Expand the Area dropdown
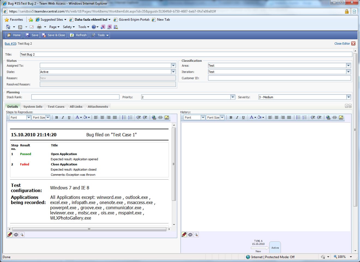360x262 pixels. (348, 66)
